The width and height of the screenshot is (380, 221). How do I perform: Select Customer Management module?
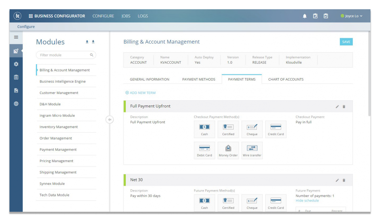[x=66, y=93]
